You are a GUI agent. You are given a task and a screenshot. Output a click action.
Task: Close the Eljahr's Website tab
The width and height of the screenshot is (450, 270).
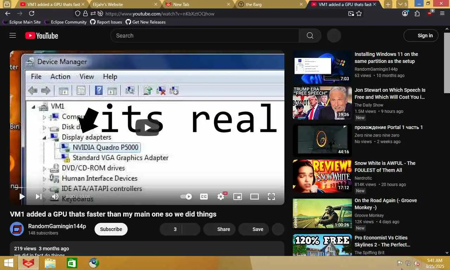156,4
